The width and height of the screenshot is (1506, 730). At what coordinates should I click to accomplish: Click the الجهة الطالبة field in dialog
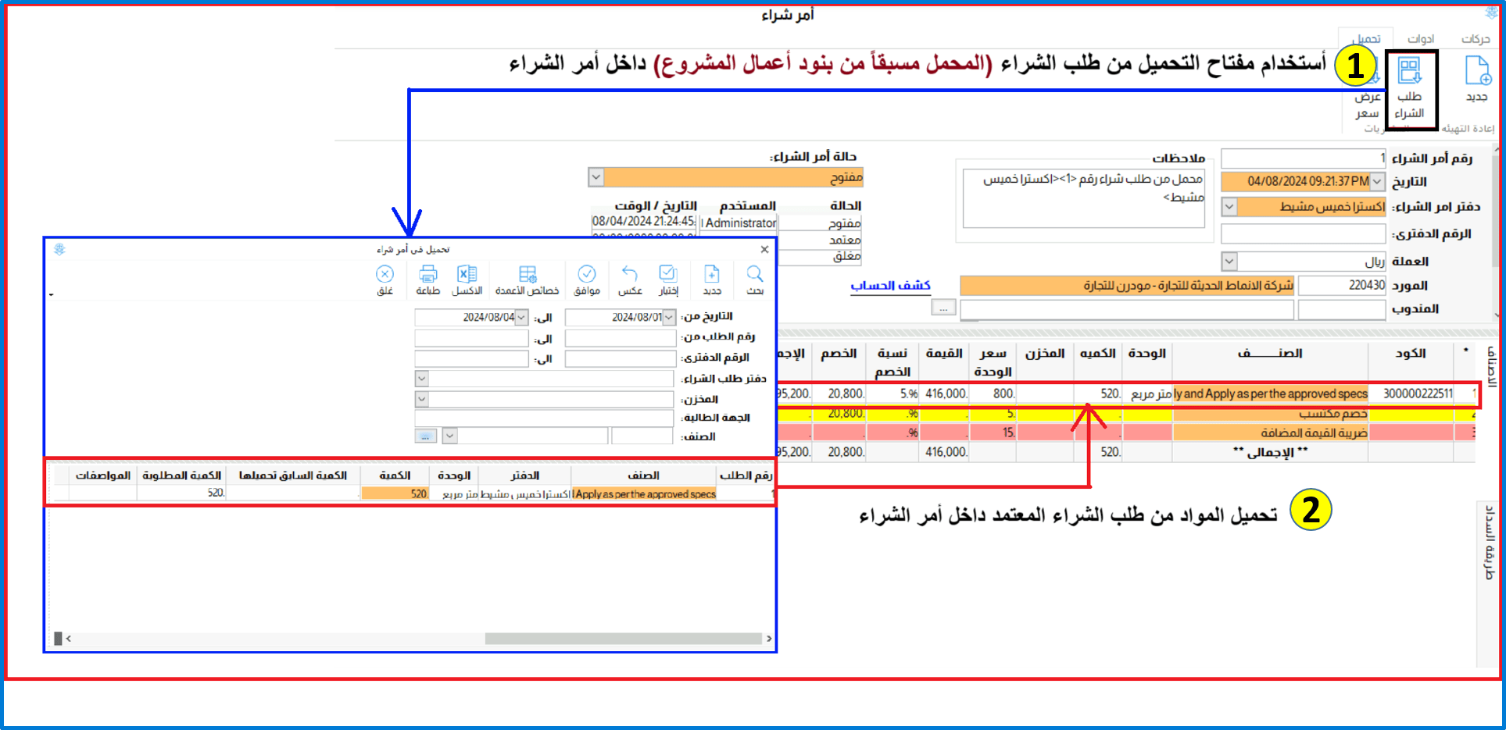[x=544, y=418]
